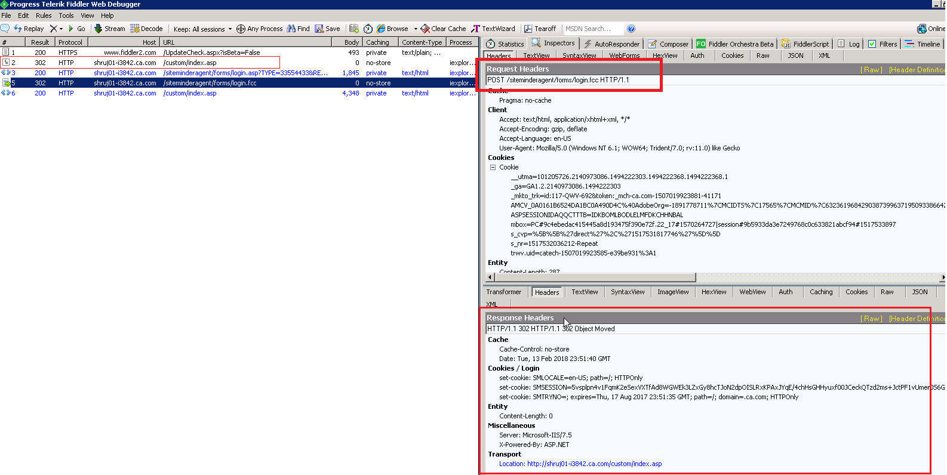
Task: Click the Online status indicator
Action: click(x=931, y=29)
